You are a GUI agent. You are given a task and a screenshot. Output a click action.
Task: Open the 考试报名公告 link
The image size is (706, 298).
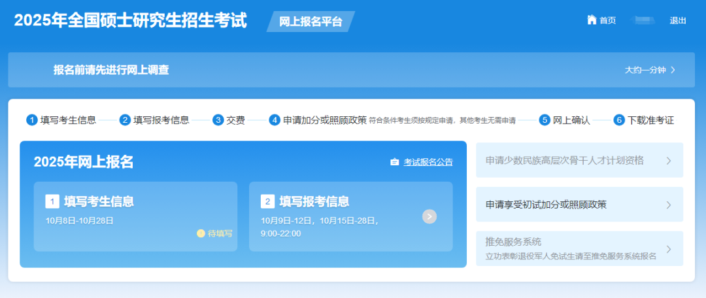(428, 162)
